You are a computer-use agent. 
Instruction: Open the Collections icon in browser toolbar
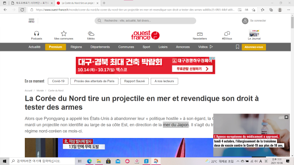click(271, 10)
